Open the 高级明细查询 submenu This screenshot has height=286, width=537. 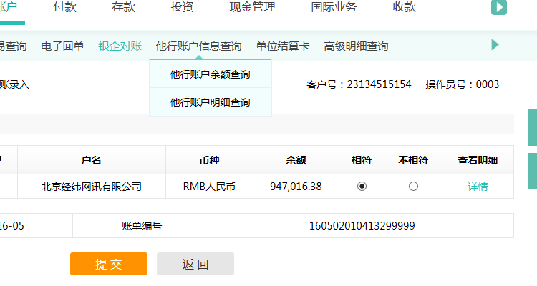tap(356, 46)
